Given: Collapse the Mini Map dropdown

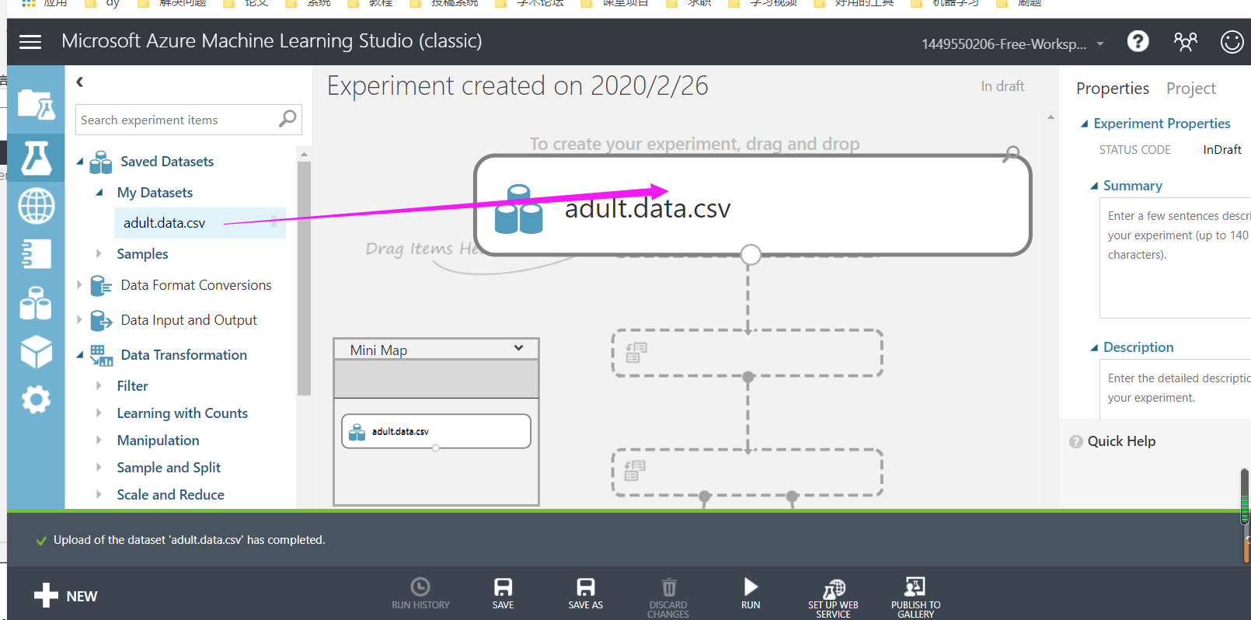Looking at the screenshot, I should [518, 348].
